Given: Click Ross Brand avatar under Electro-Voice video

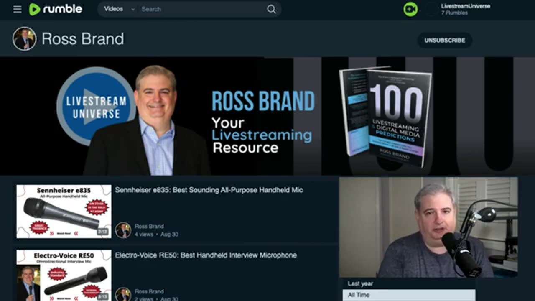Looking at the screenshot, I should (x=123, y=294).
